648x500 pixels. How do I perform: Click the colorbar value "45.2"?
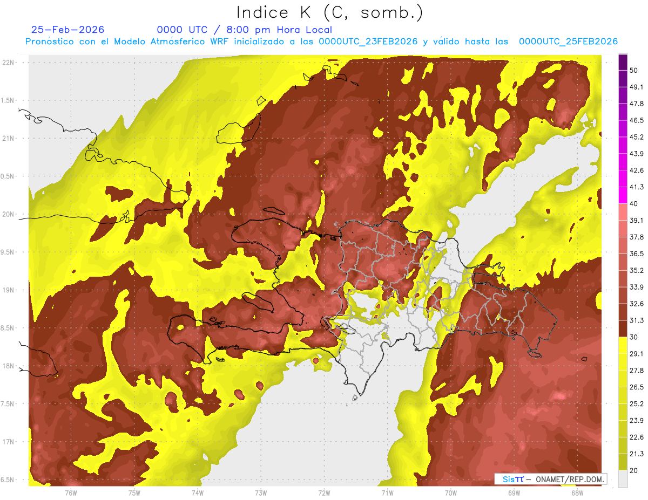click(637, 137)
